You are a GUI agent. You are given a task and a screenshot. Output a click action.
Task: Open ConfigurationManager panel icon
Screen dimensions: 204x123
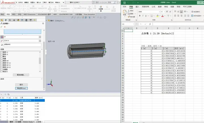[10, 20]
